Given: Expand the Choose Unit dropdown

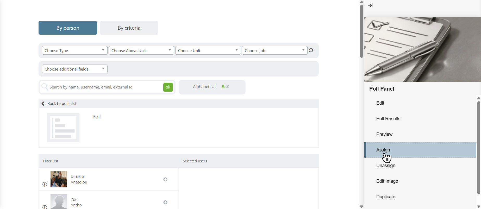Looking at the screenshot, I should pos(208,50).
